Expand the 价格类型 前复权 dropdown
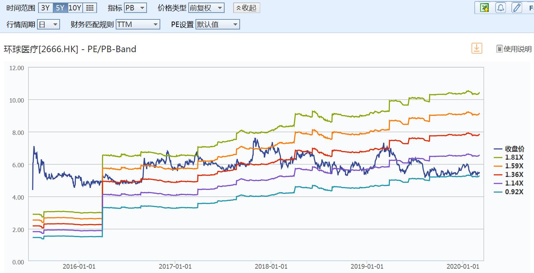Viewport: 534px width, 273px height. 206,8
